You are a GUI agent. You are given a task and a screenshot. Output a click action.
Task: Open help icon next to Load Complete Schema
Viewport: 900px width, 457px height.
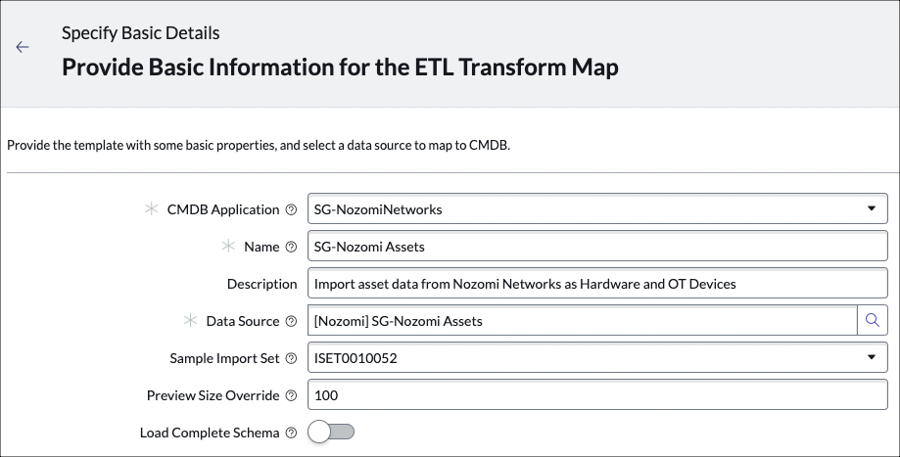291,433
